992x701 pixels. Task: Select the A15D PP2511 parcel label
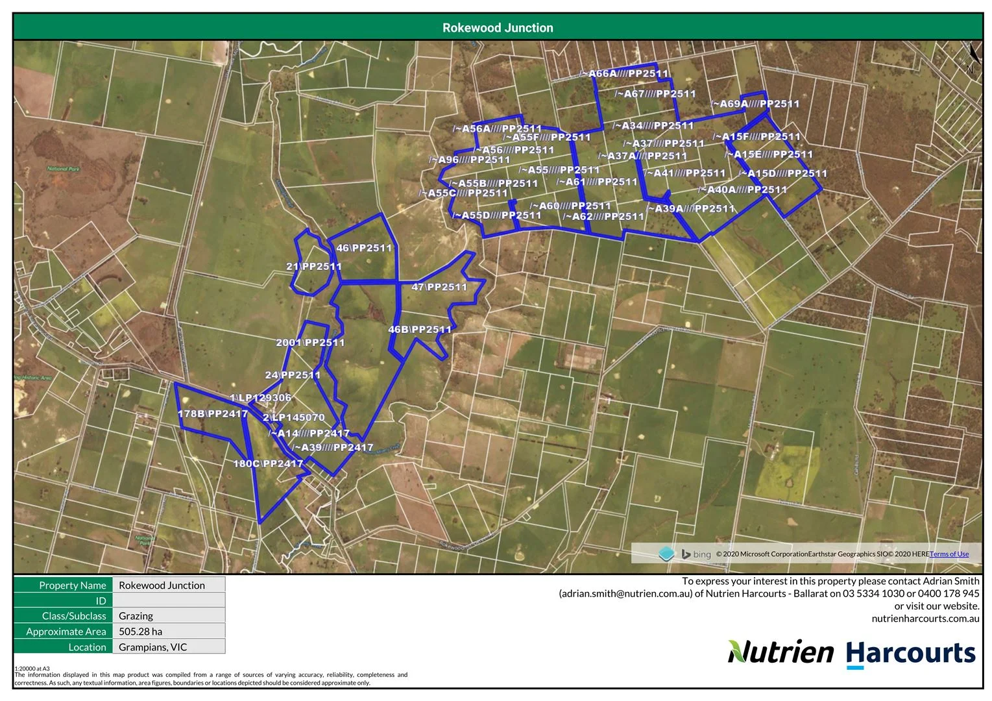(x=784, y=173)
